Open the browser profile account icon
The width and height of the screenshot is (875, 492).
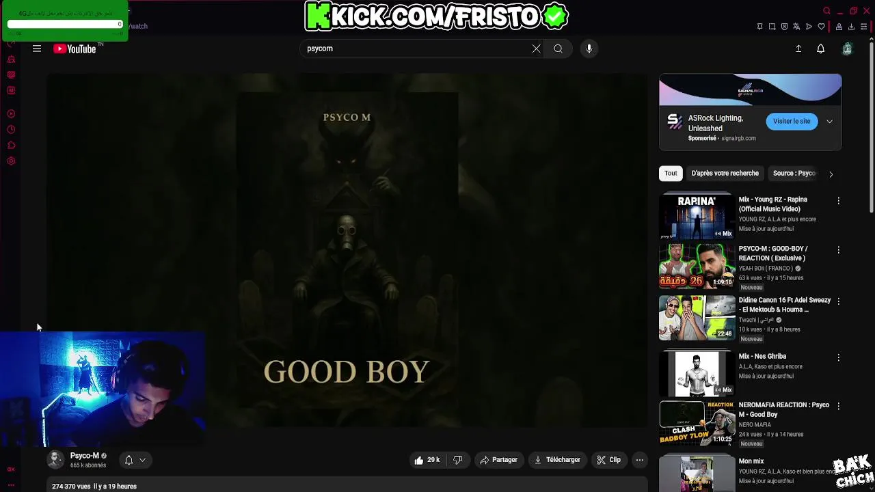[x=839, y=27]
